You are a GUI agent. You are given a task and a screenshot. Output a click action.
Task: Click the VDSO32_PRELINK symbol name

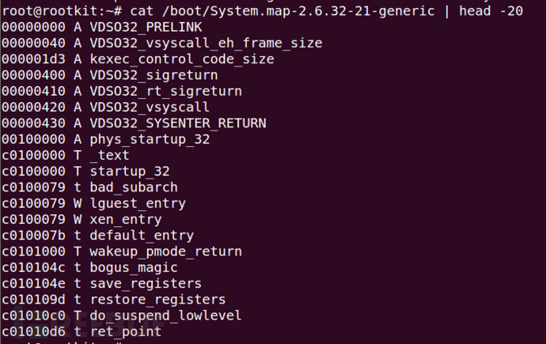(x=146, y=27)
